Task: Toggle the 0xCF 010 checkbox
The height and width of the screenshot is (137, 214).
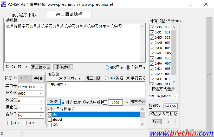Action: [152, 79]
